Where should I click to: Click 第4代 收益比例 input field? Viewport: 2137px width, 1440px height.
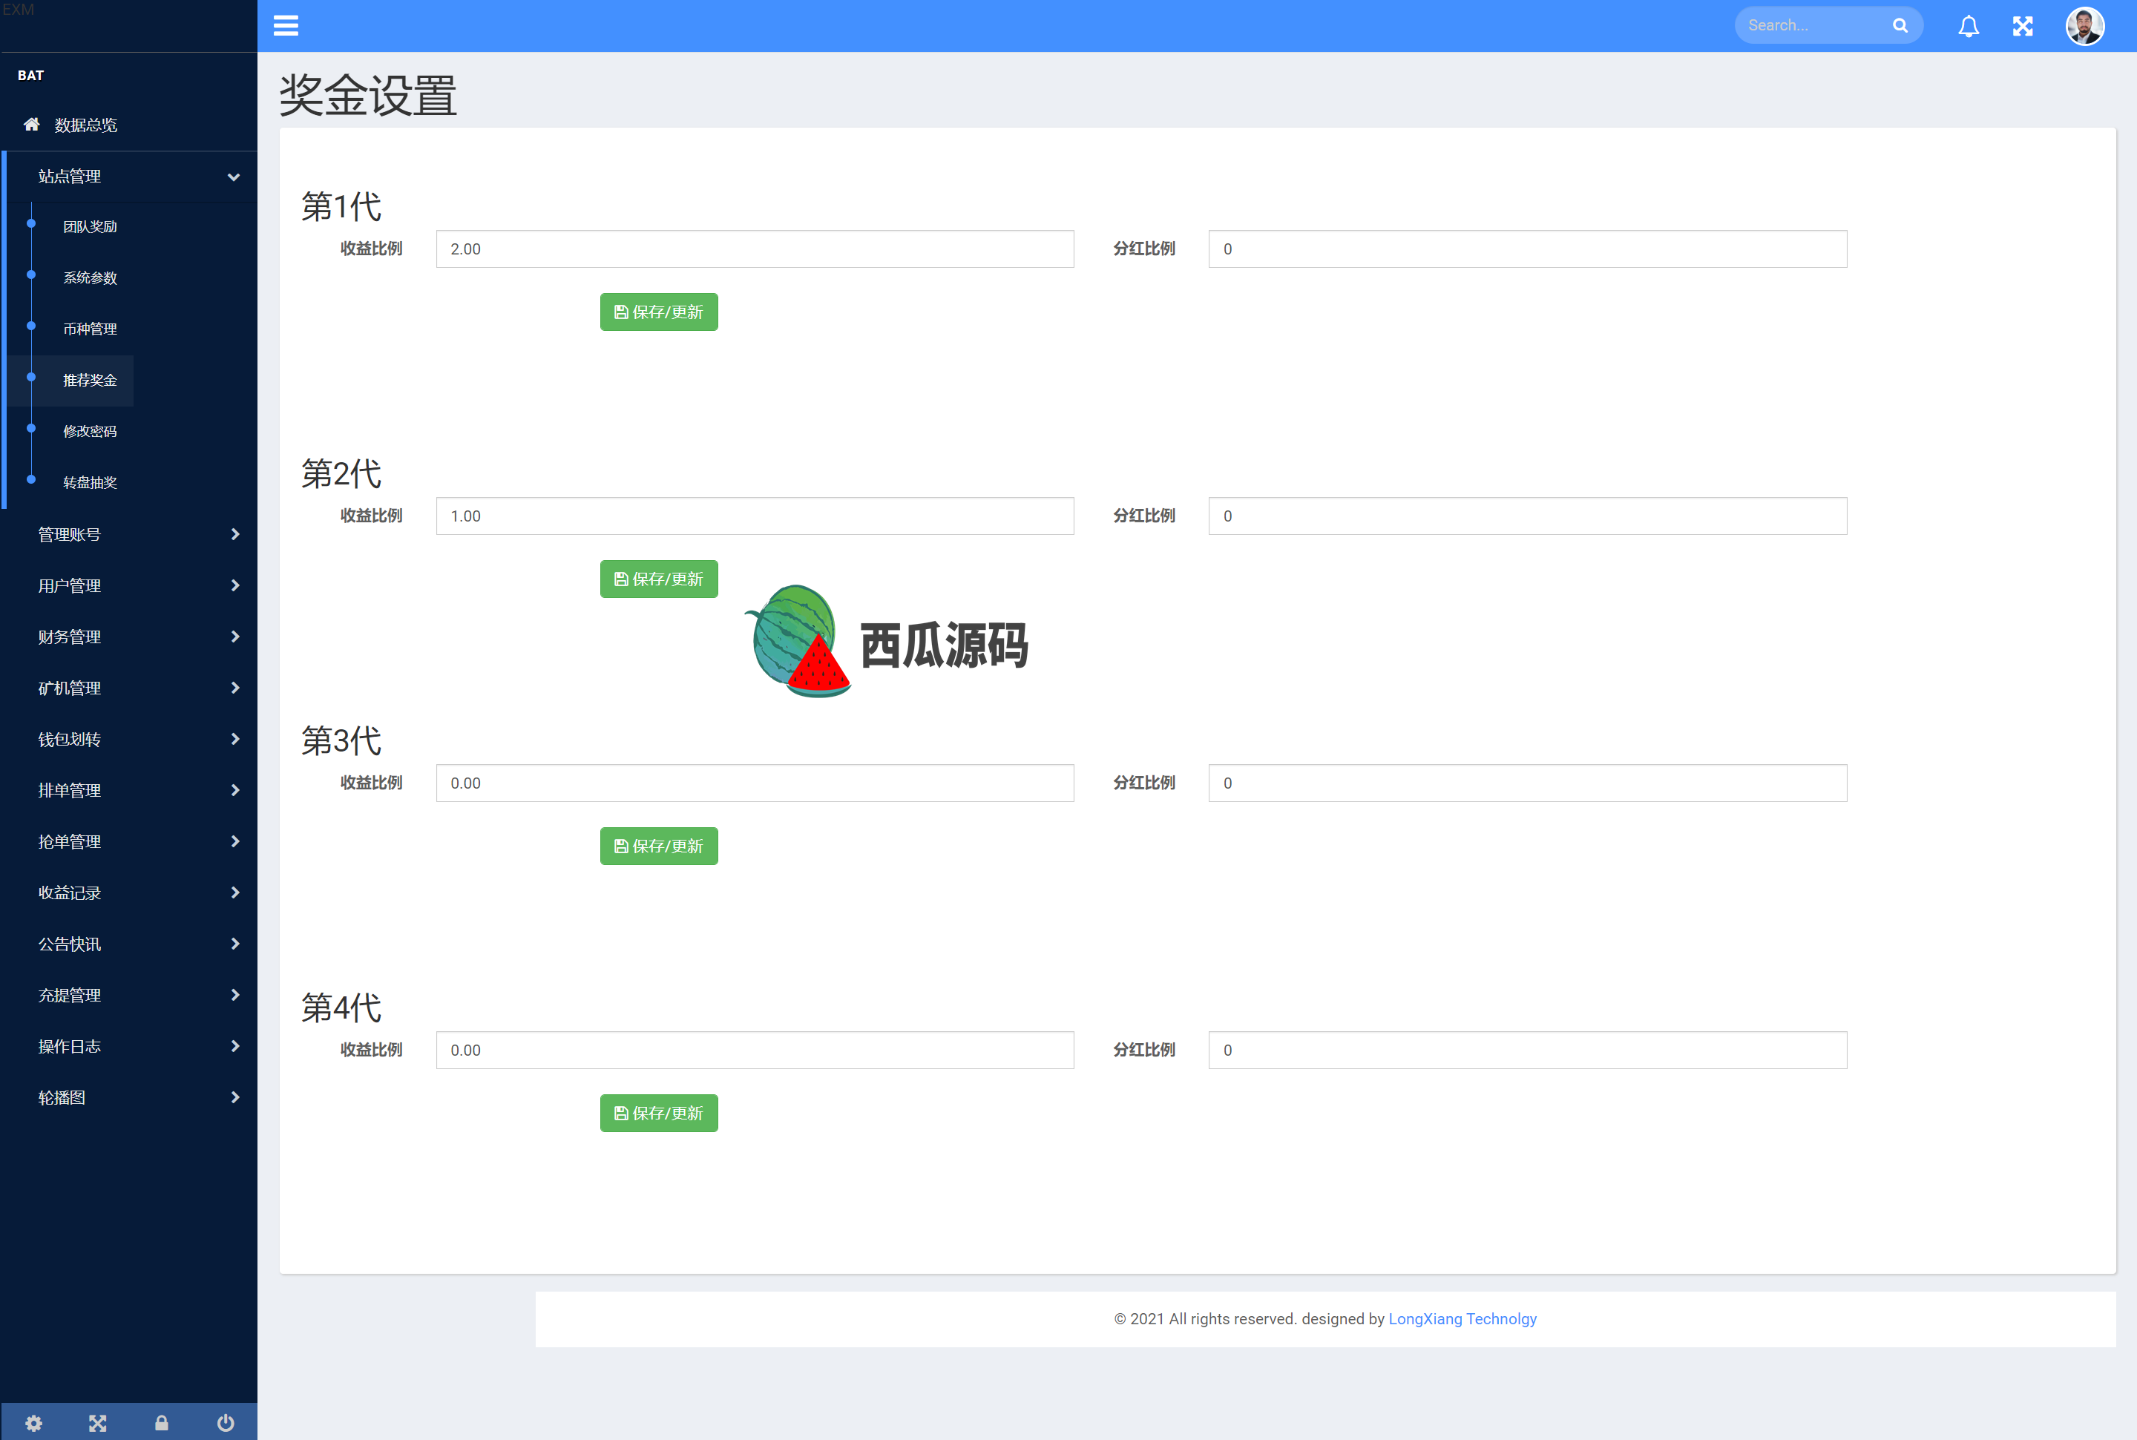point(755,1050)
